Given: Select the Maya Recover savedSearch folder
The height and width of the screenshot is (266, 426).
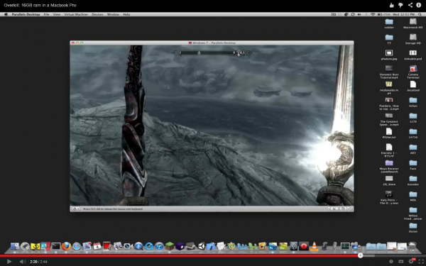Looking at the screenshot, I should (x=389, y=166).
